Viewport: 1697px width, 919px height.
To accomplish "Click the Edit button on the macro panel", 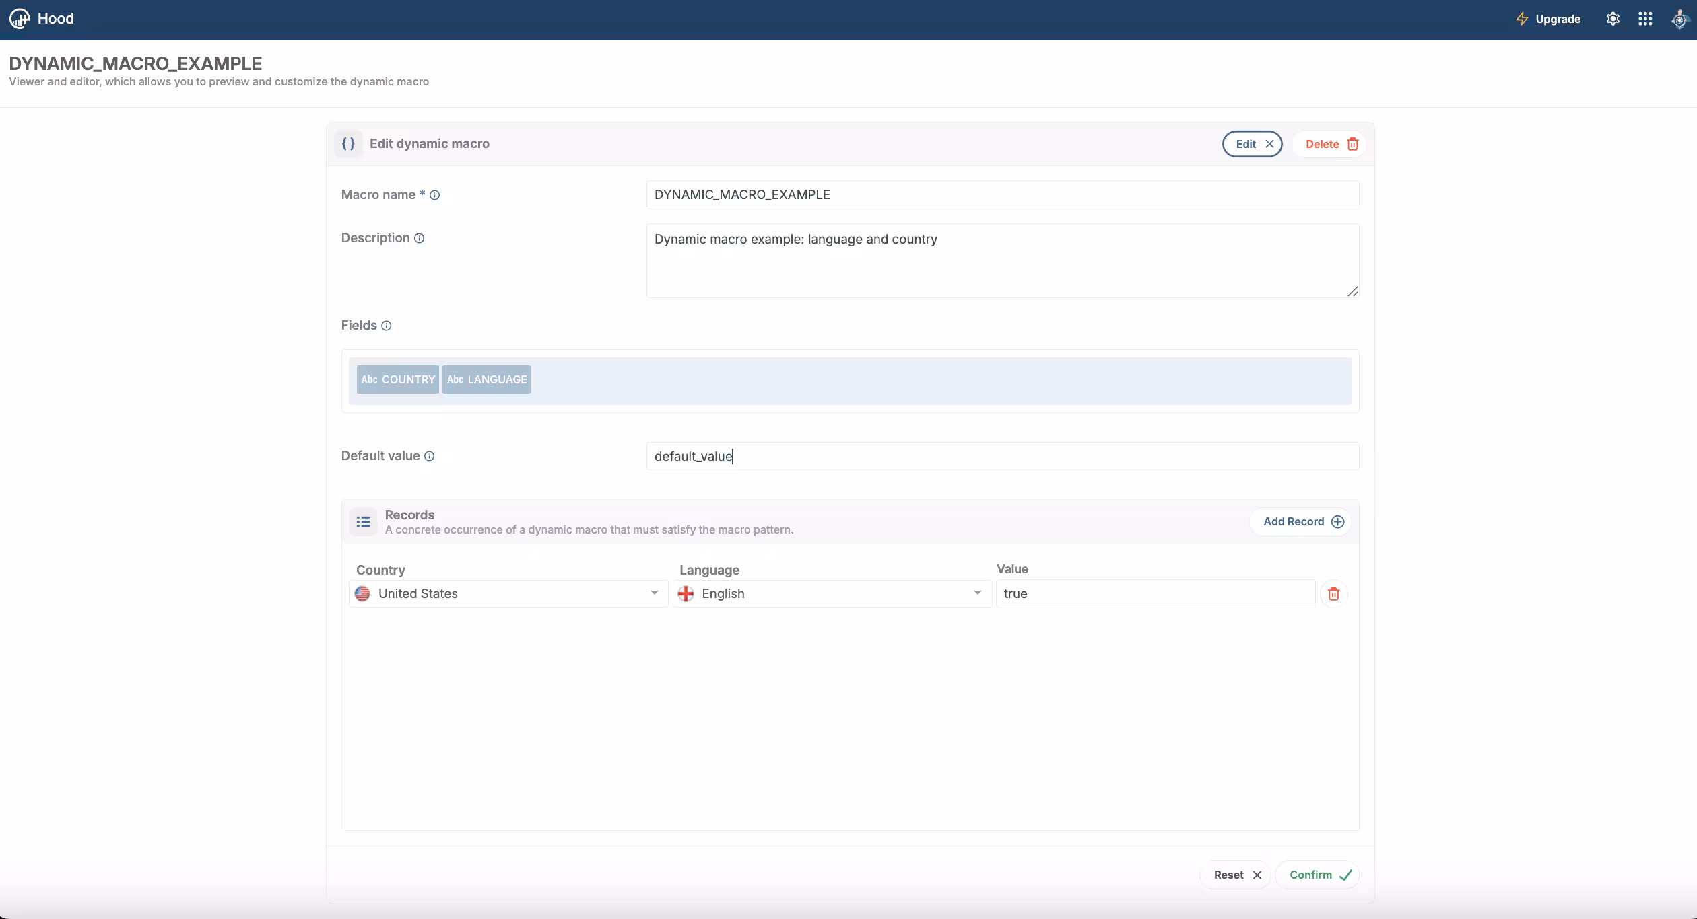I will 1252,143.
